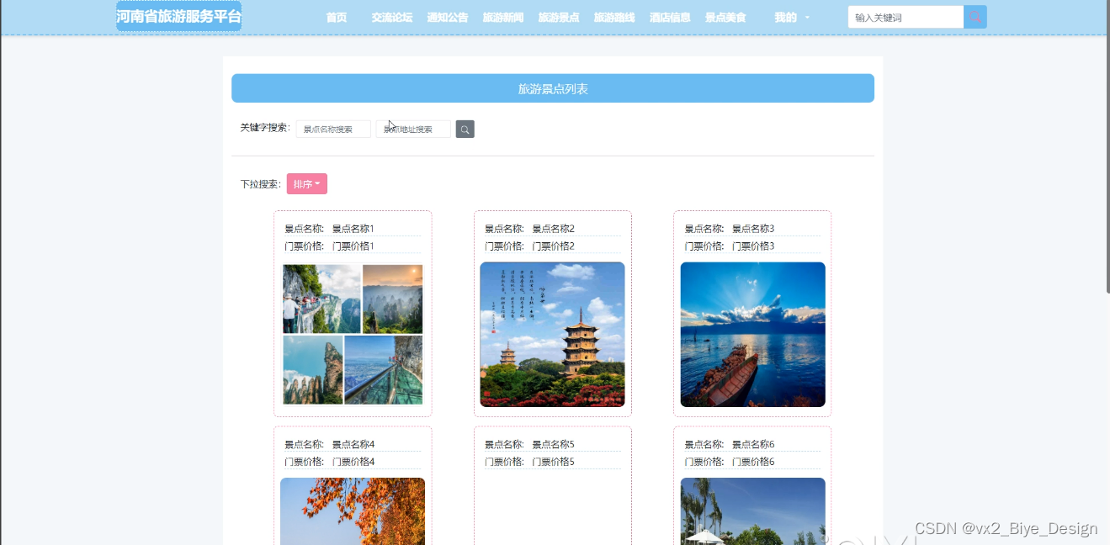The width and height of the screenshot is (1110, 545).
Task: Click the 旅游景点列表 blue header banner
Action: tap(553, 88)
